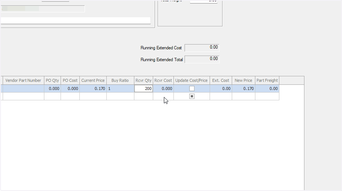
Task: Tick Update Cost/Price checkbox in first row
Action: [192, 89]
